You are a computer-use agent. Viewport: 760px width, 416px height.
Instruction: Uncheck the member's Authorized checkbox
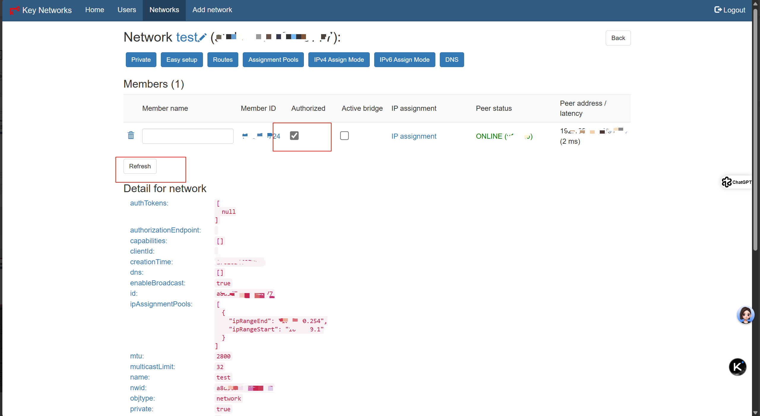294,136
